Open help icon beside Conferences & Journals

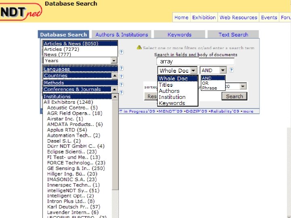[121, 92]
